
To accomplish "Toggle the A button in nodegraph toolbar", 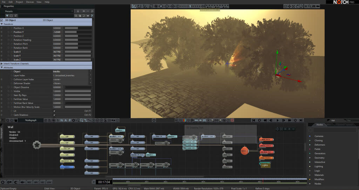I will click(66, 120).
